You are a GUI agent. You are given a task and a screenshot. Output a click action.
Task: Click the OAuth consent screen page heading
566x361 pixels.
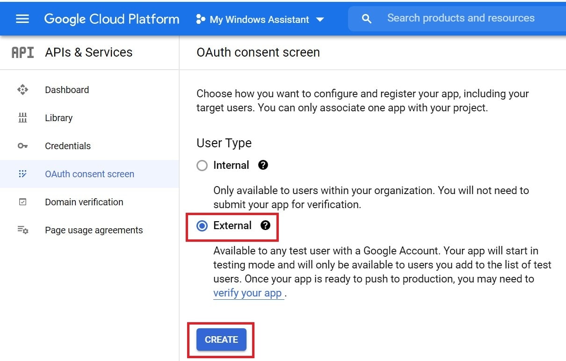pos(258,52)
